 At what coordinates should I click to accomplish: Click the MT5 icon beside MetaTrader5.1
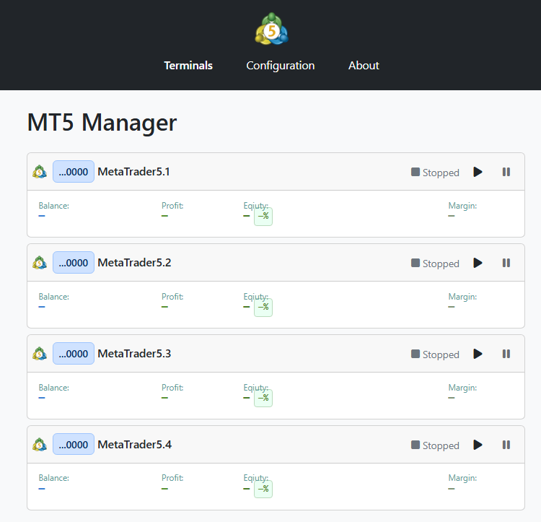tap(40, 172)
